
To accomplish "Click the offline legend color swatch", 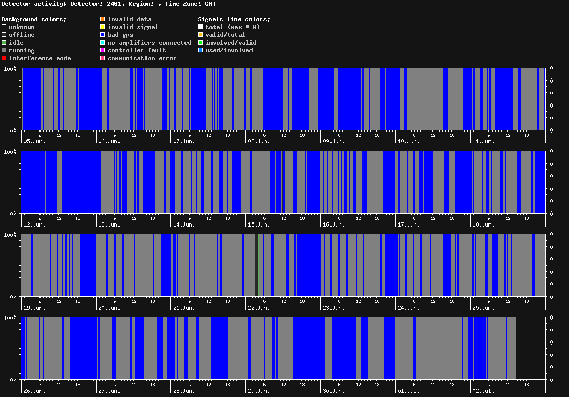I will click(4, 35).
